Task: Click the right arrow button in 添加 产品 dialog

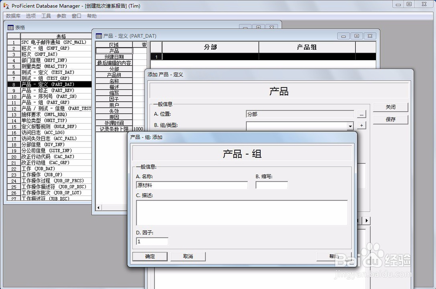Action: [367, 221]
